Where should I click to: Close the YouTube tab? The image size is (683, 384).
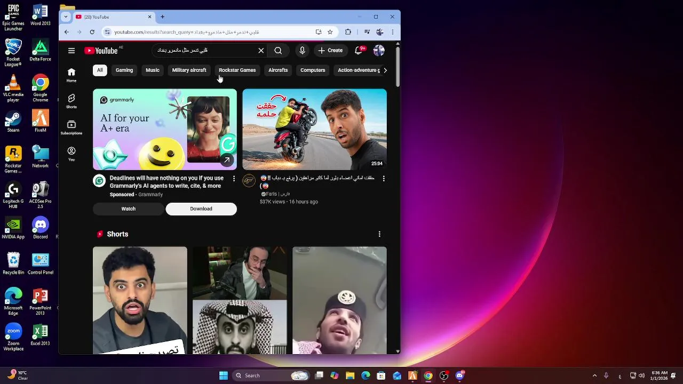149,17
